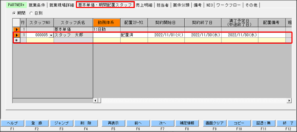
Task: Click the horizontal scrollbar left arrow
Action: click(x=95, y=100)
